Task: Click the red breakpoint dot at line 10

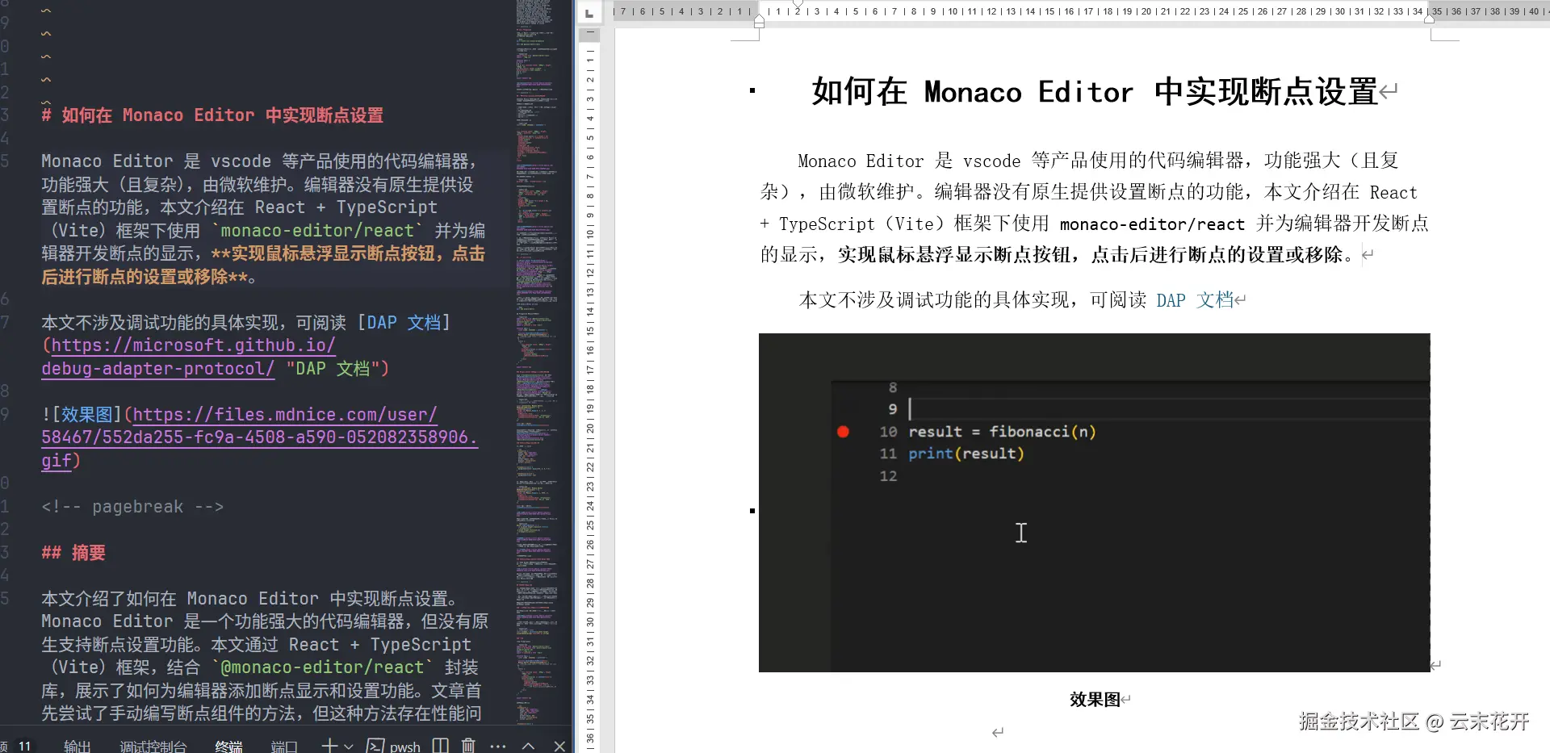Action: coord(843,432)
